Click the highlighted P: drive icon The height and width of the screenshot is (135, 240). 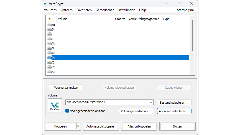click(x=49, y=58)
